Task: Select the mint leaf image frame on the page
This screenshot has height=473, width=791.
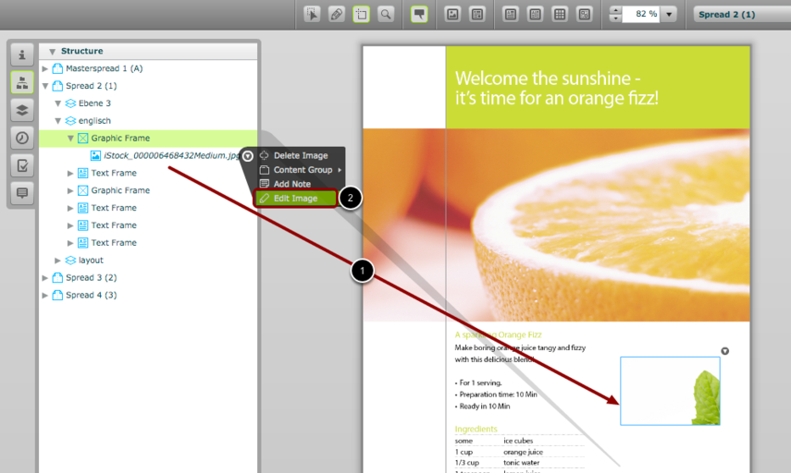Action: coord(670,391)
